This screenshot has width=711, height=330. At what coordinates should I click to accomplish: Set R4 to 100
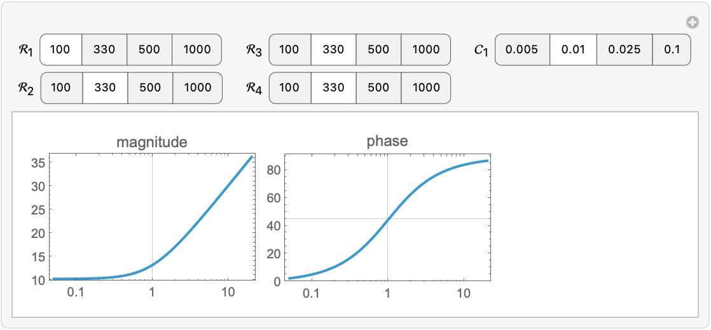click(290, 88)
